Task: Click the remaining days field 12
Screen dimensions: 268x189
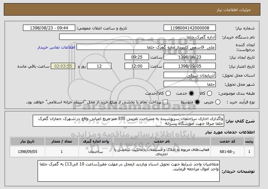Action: point(99,66)
